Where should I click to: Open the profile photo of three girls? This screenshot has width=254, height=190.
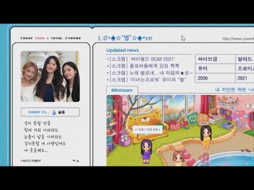pyautogui.click(x=50, y=76)
